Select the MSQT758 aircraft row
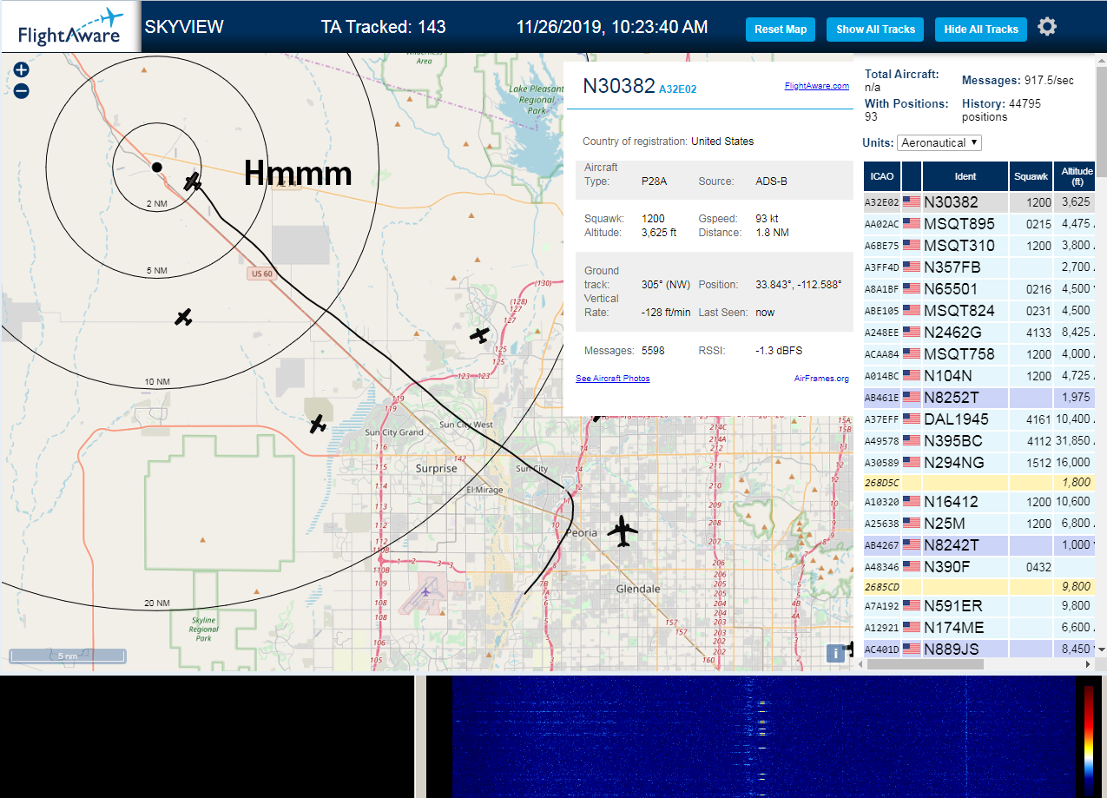Image resolution: width=1107 pixels, height=798 pixels. pos(979,354)
